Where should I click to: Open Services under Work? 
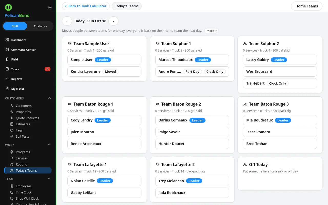pos(28,158)
